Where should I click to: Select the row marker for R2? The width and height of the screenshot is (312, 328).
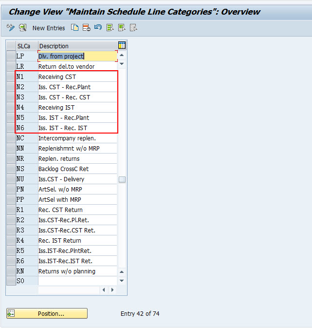point(11,220)
